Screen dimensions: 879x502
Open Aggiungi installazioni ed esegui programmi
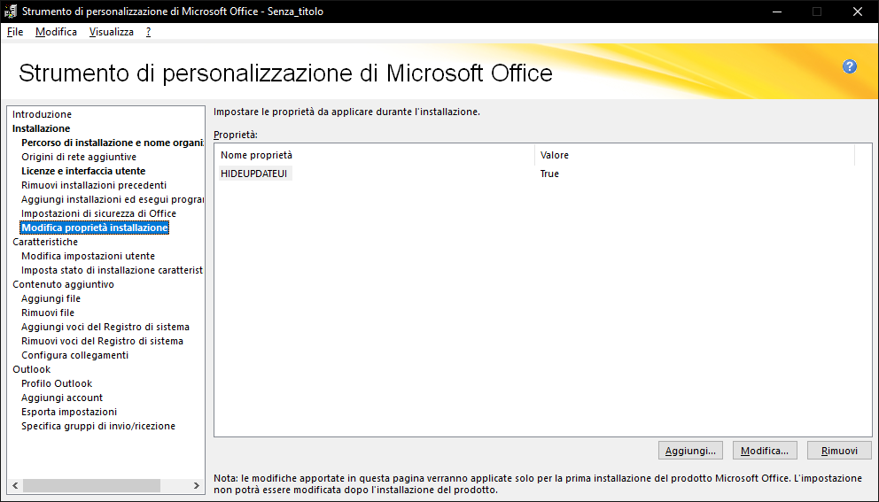pos(113,199)
